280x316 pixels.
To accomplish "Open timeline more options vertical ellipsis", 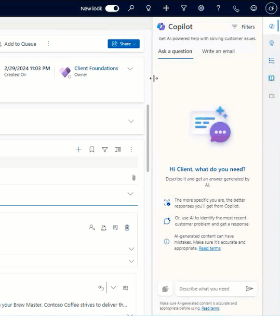I will (131, 150).
